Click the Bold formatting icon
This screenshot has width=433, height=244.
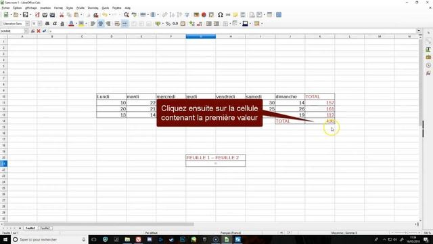[x=47, y=24]
